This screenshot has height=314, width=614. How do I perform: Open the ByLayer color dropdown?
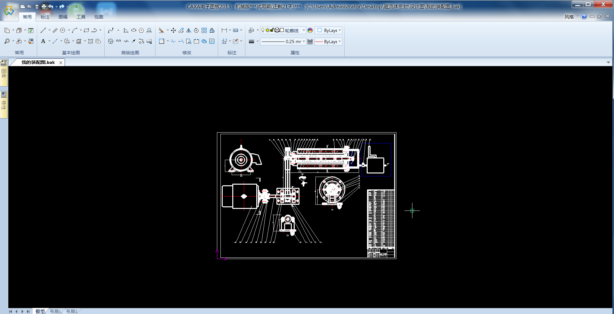pyautogui.click(x=339, y=30)
